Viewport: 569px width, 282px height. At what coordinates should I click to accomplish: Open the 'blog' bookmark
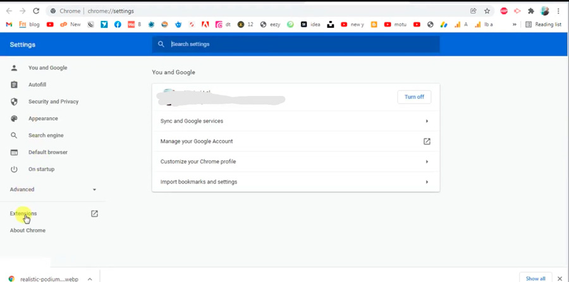(29, 25)
